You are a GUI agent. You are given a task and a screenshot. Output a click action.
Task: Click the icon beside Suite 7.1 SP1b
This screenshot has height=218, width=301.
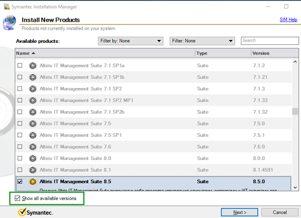(x=33, y=77)
